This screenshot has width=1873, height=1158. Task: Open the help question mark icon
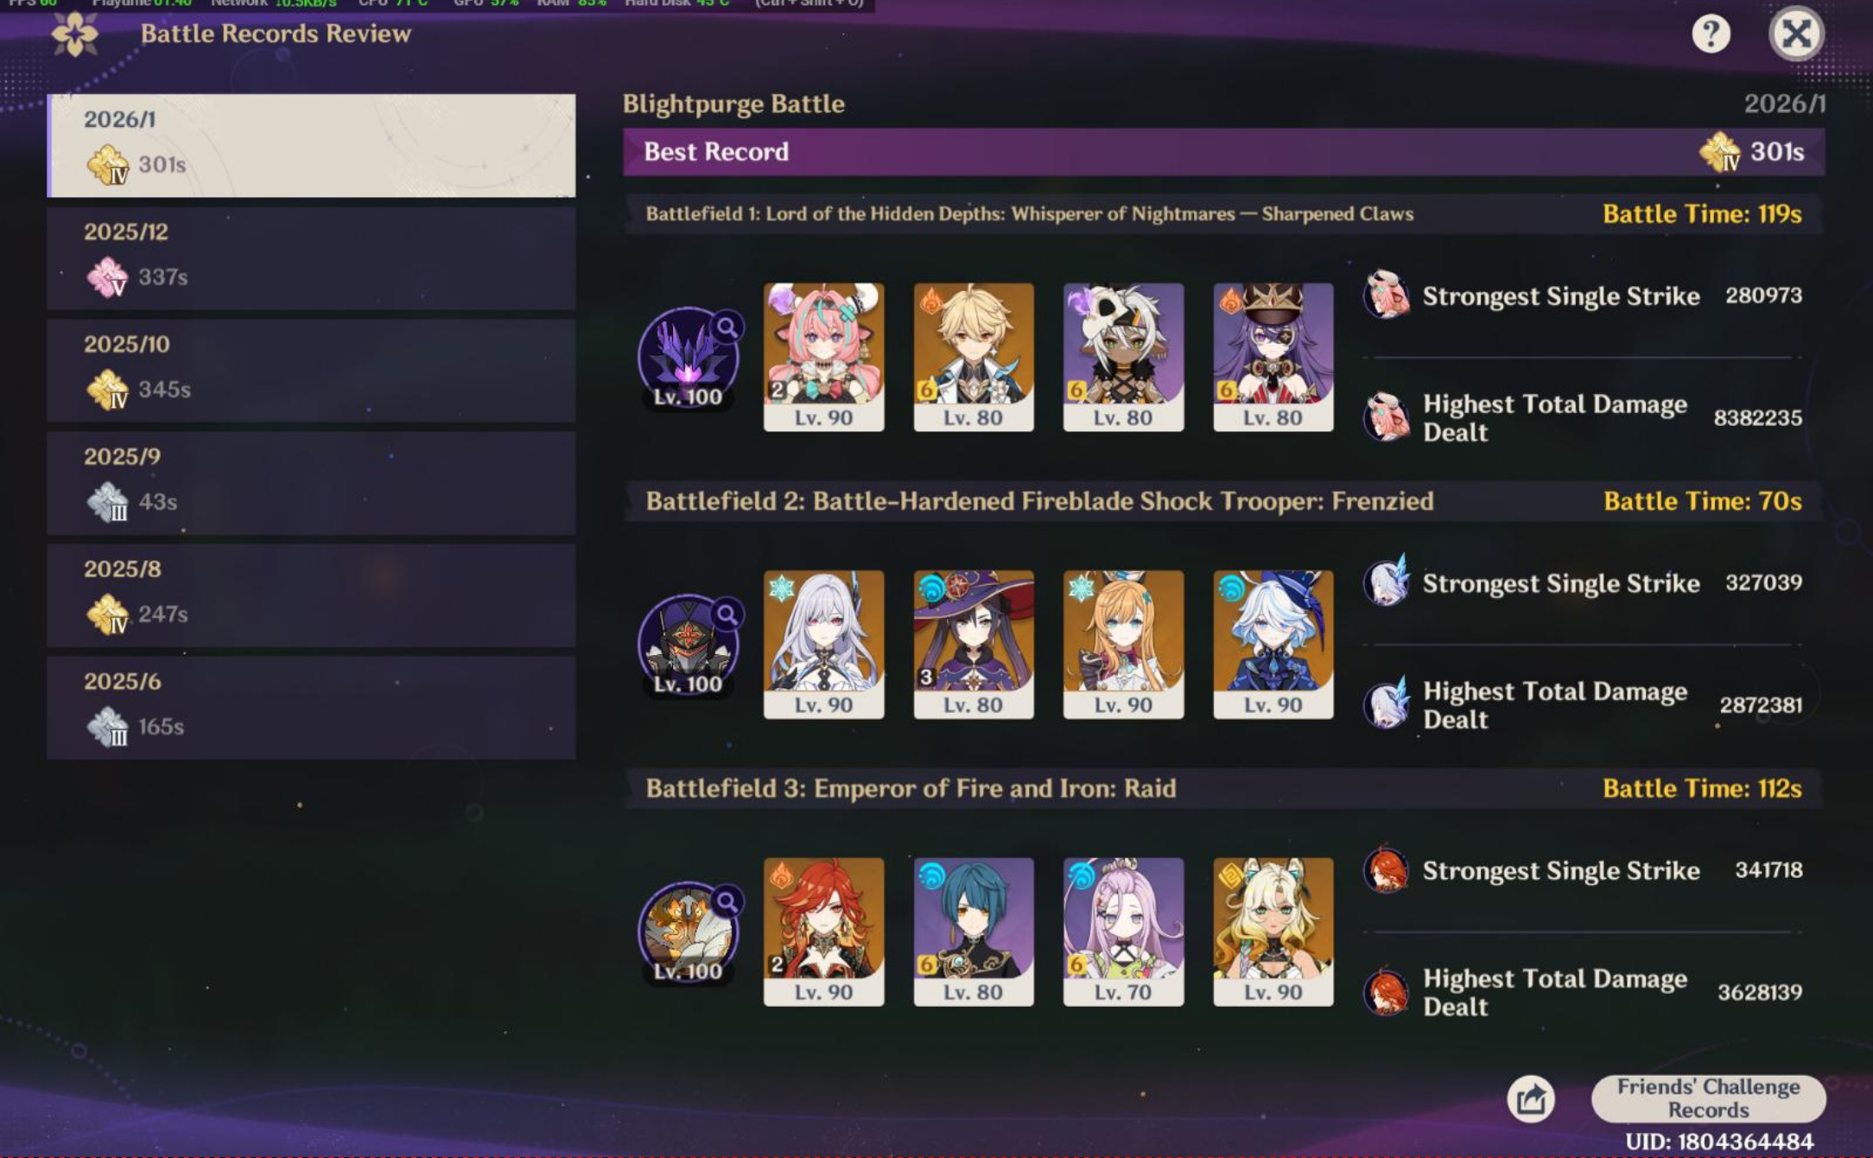coord(1710,35)
